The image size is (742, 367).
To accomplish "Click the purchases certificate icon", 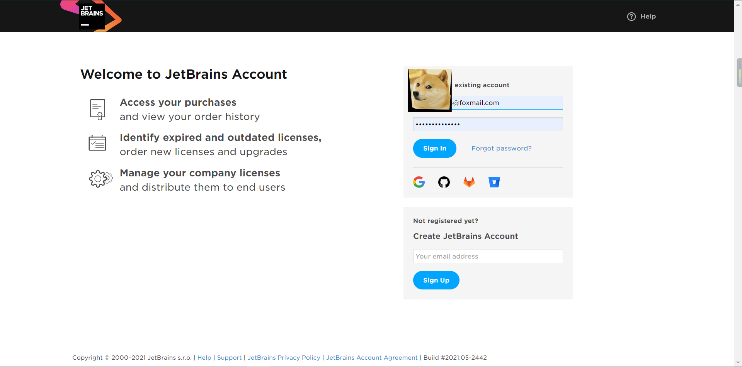I will coord(97,109).
